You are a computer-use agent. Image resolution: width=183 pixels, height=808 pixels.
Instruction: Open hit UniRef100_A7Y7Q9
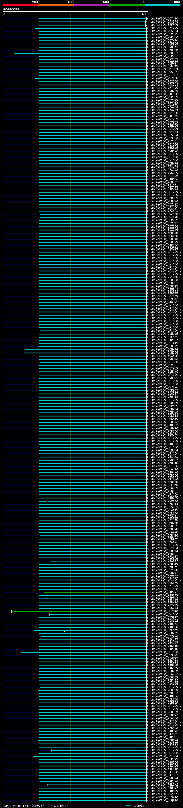tap(164, 28)
